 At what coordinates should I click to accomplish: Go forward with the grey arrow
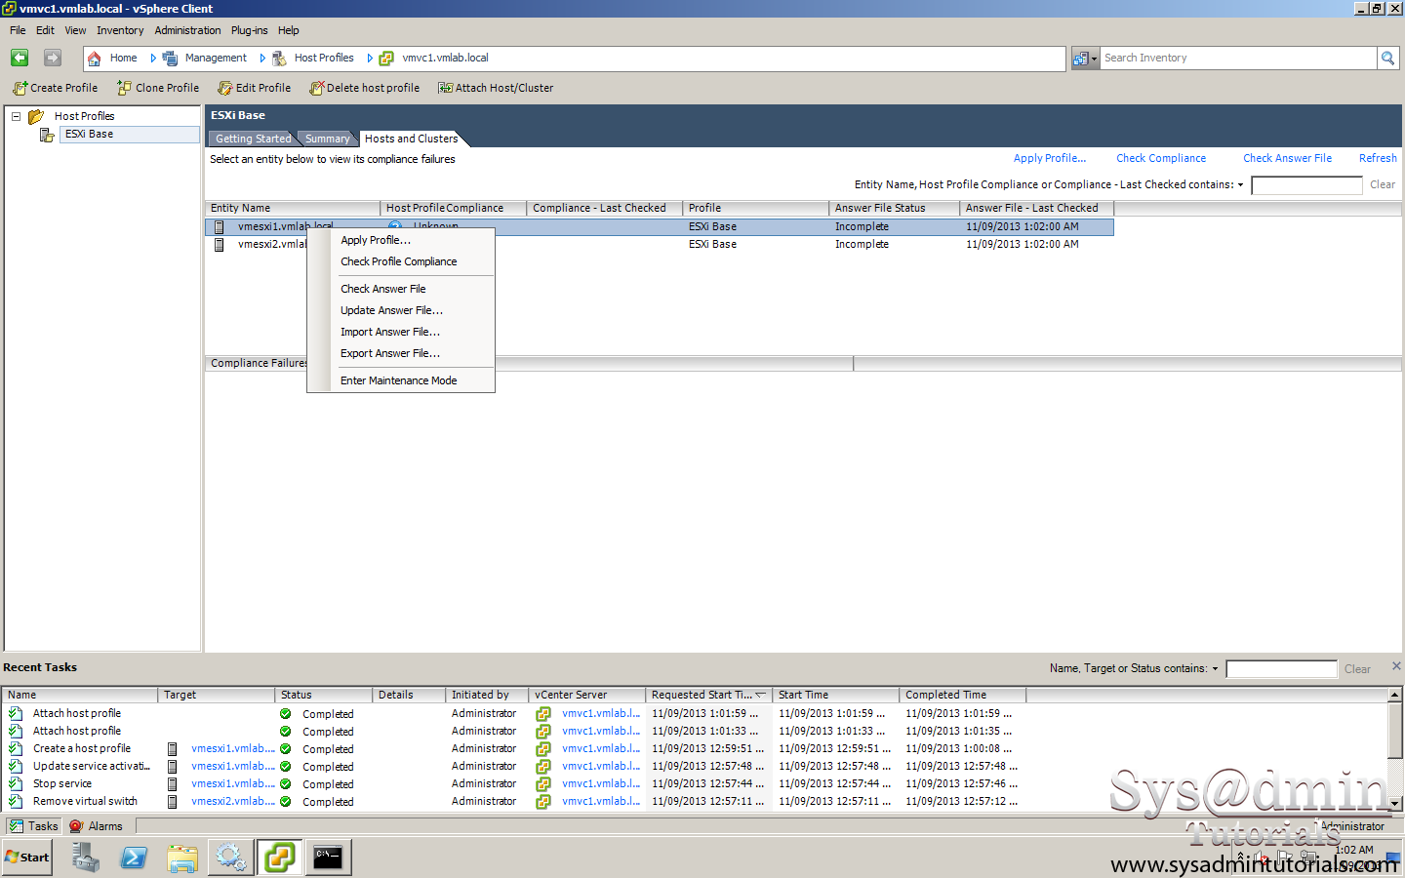(53, 59)
